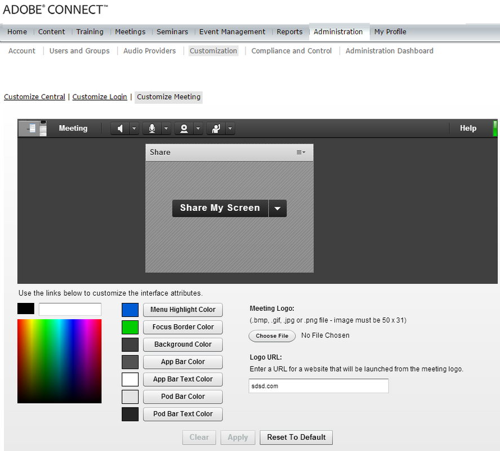Image resolution: width=500 pixels, height=451 pixels.
Task: Click the Share My Screen button
Action: tap(220, 208)
